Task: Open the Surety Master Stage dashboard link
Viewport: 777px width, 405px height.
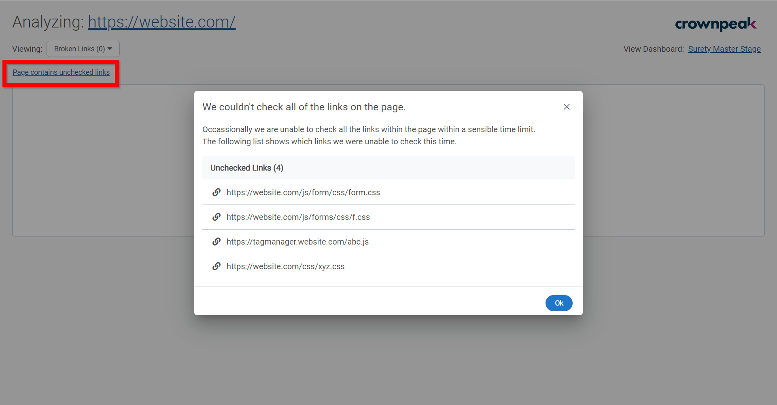Action: [724, 49]
